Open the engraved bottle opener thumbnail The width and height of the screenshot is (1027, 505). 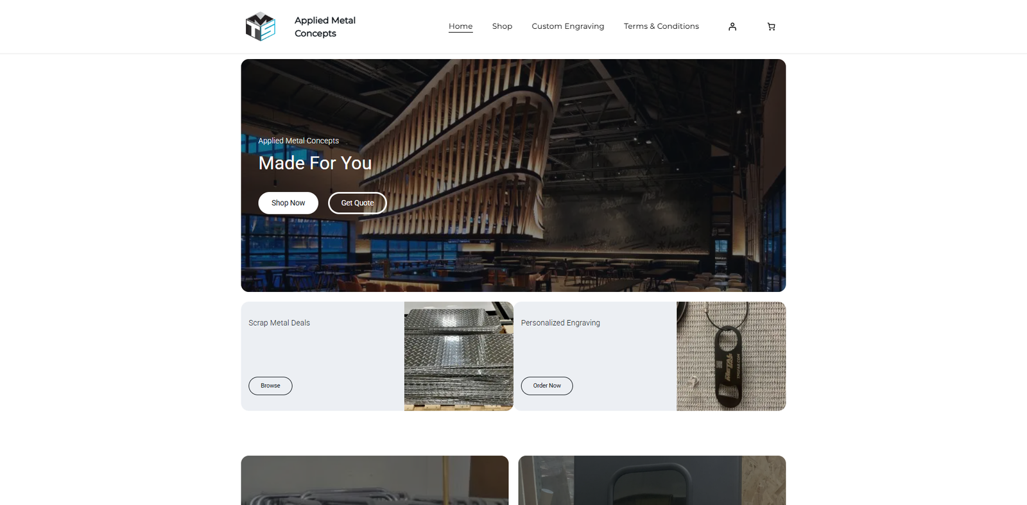731,356
